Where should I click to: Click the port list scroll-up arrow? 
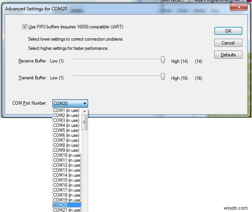click(85, 111)
